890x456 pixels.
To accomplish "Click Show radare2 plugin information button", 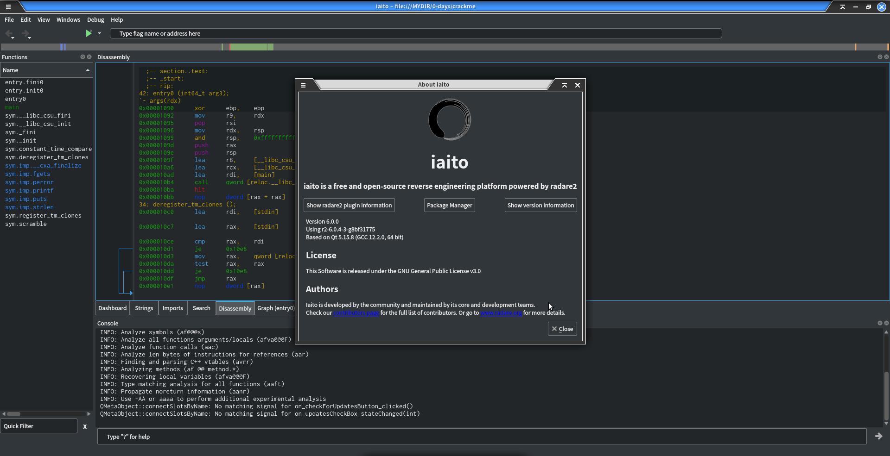I will [349, 206].
